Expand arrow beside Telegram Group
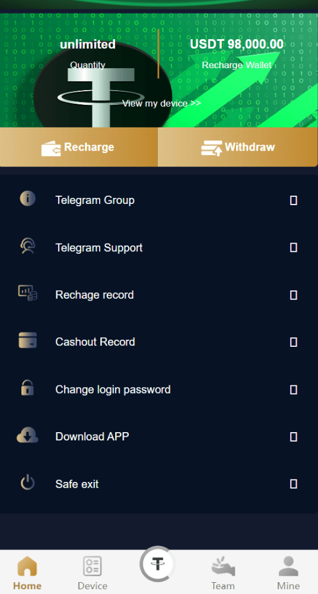This screenshot has width=318, height=594. point(293,200)
